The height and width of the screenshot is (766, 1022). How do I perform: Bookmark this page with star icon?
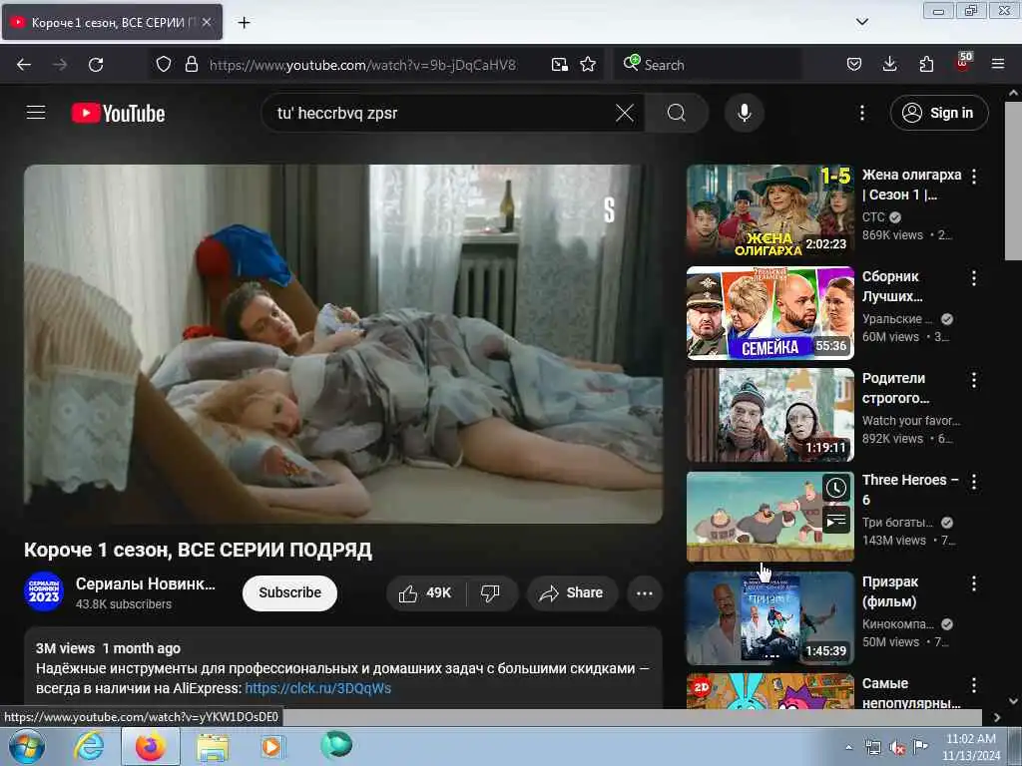[588, 65]
